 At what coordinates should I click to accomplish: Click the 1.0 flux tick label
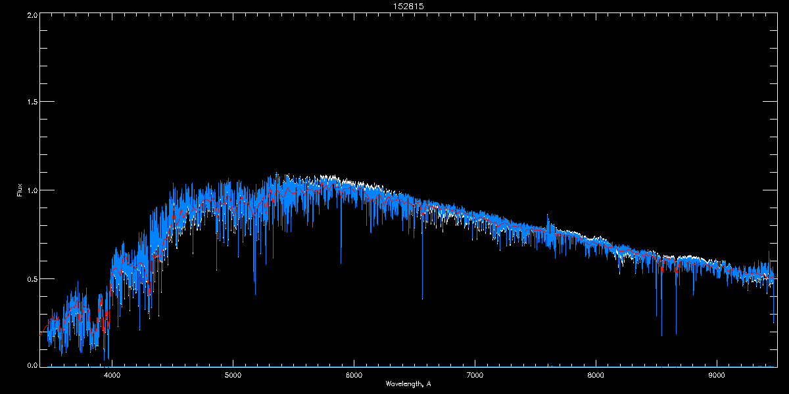pos(32,190)
